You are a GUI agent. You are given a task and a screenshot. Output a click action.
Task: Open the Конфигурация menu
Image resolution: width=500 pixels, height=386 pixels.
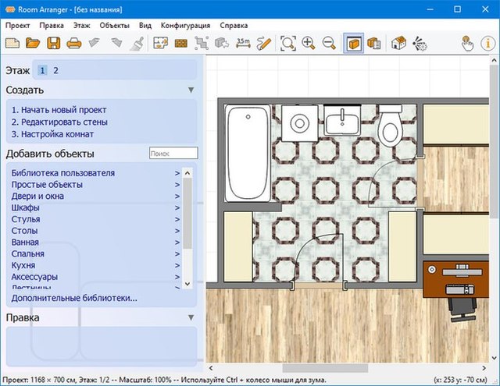186,25
